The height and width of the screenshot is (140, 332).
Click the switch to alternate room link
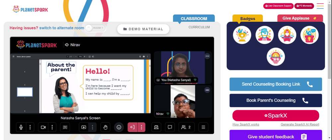click(62, 28)
